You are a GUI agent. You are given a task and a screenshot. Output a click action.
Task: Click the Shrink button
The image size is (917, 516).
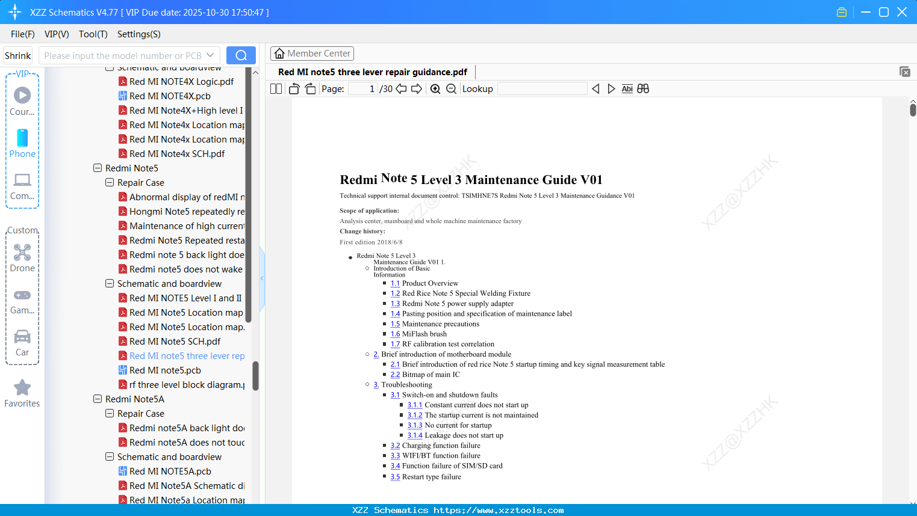point(18,55)
